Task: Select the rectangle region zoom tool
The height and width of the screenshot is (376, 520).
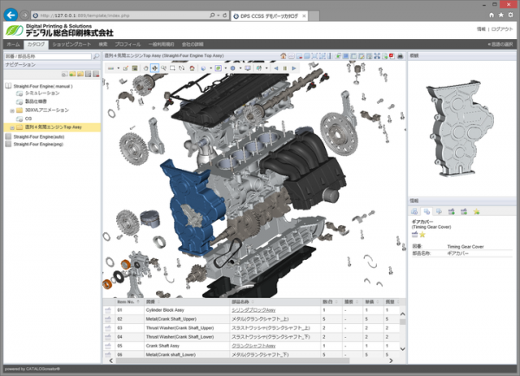Action: pos(172,68)
